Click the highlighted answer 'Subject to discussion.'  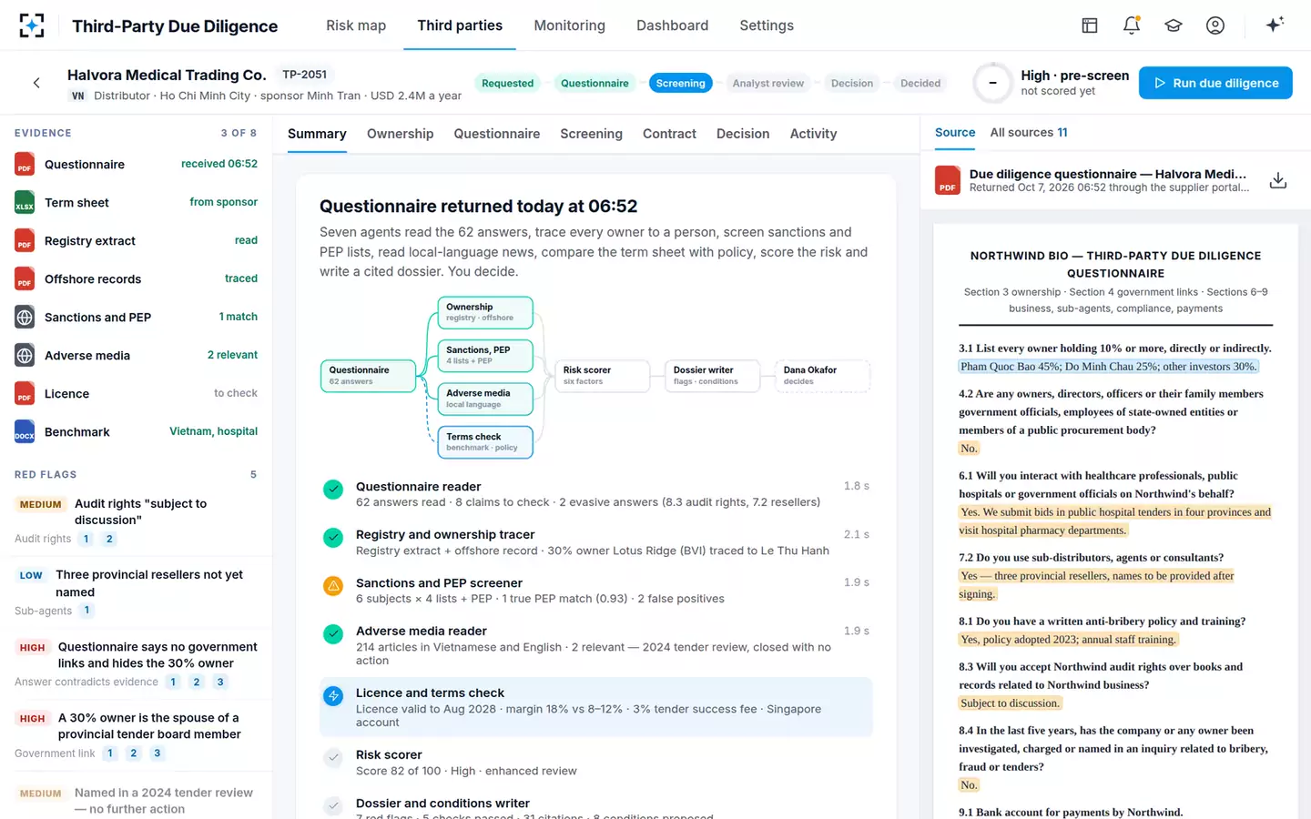tap(1010, 703)
